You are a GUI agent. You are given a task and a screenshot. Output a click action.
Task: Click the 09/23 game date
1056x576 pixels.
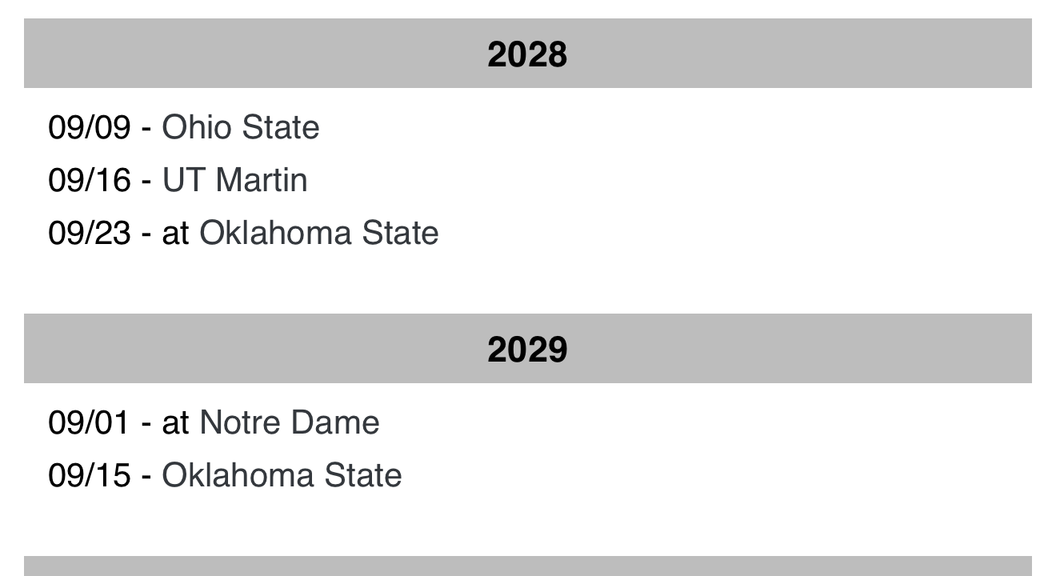coord(89,234)
